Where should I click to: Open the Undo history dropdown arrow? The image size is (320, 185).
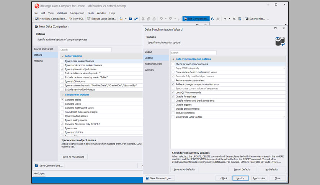(166, 19)
